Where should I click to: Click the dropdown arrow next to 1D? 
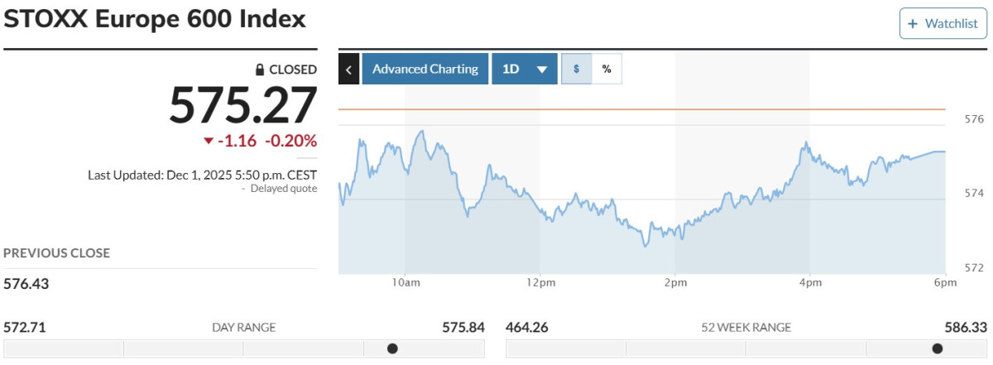(x=542, y=70)
